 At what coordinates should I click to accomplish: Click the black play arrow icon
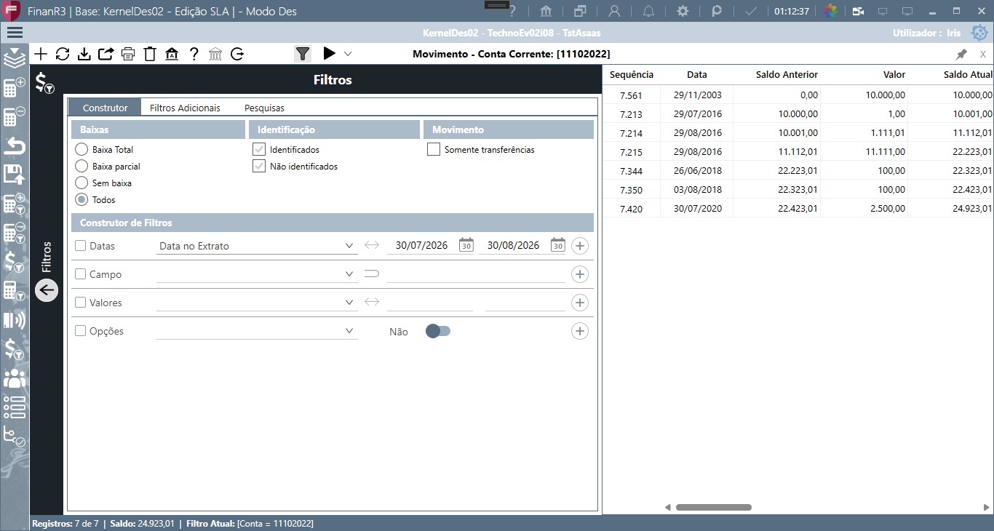pos(329,53)
